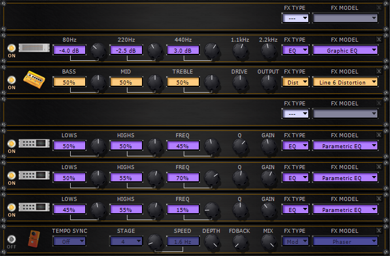
Task: Remove the Parametric EQ slot with FREQ 15%
Action: pyautogui.click(x=379, y=199)
